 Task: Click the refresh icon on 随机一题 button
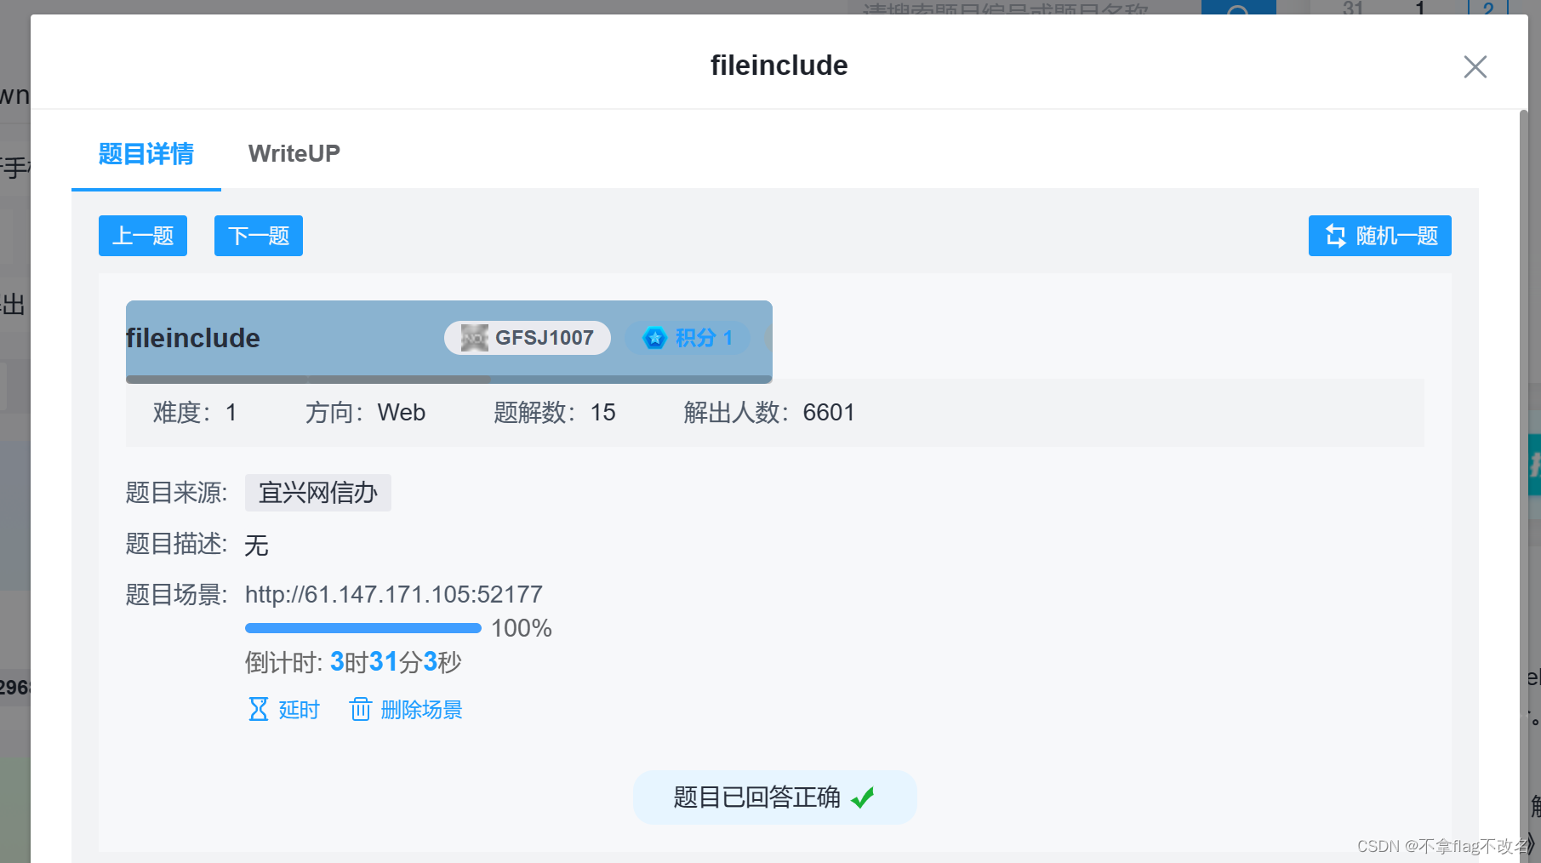[x=1334, y=236]
